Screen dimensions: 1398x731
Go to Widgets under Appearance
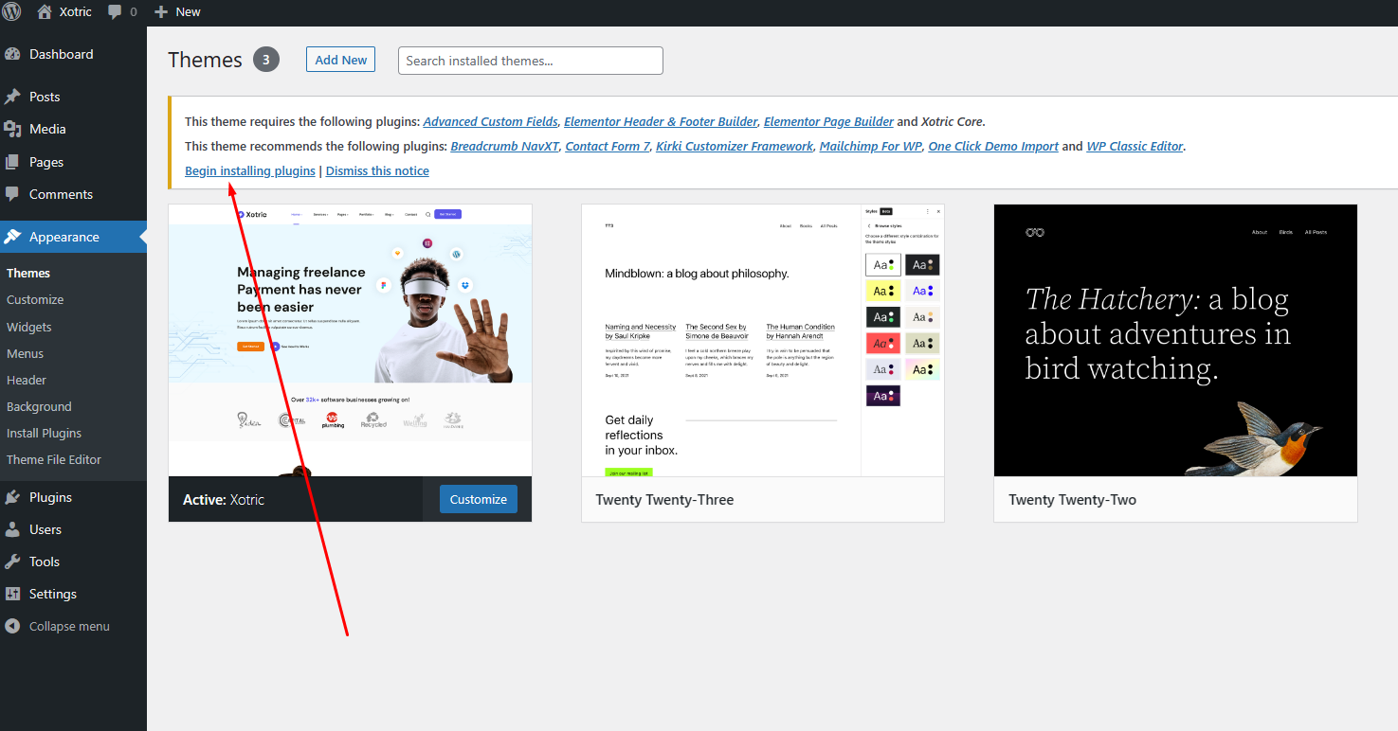pyautogui.click(x=29, y=327)
